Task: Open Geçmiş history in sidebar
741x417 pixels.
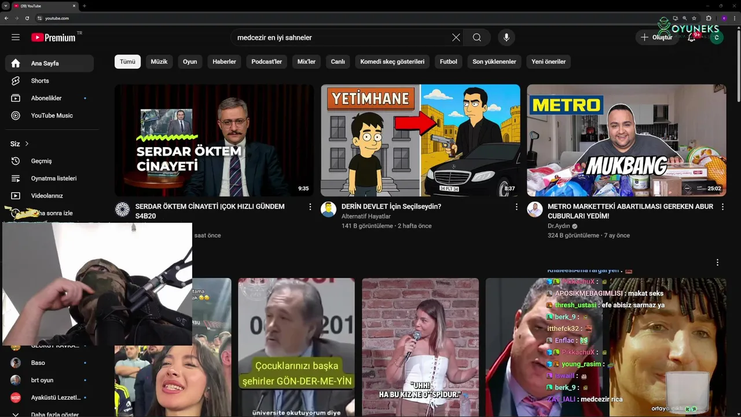Action: click(49, 161)
